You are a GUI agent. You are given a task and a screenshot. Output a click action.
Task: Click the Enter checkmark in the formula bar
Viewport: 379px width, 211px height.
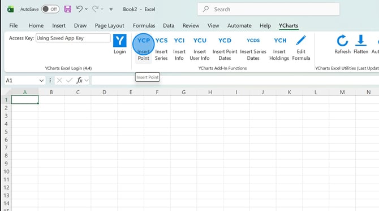pyautogui.click(x=70, y=80)
